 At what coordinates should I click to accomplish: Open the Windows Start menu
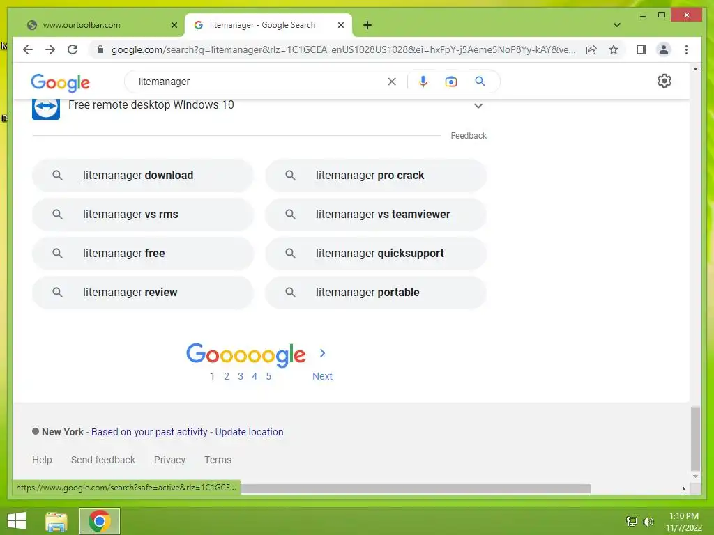pyautogui.click(x=17, y=521)
